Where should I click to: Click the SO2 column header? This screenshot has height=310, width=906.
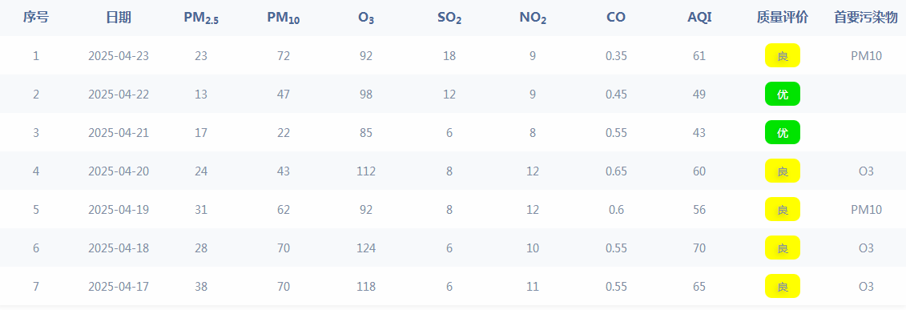pyautogui.click(x=449, y=18)
